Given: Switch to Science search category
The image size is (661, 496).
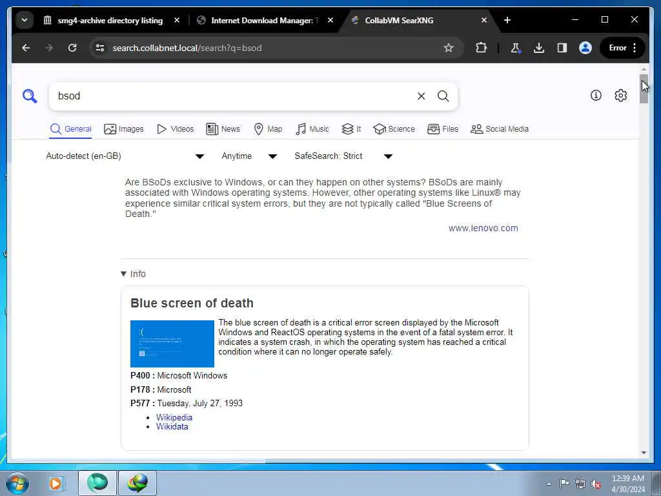Looking at the screenshot, I should 394,129.
